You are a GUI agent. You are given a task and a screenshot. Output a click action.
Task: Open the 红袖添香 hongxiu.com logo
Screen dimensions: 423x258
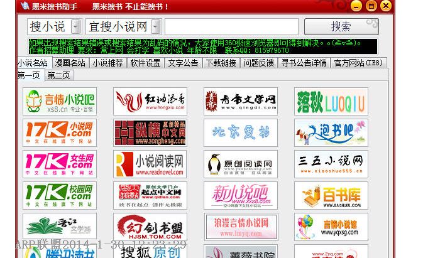150,101
